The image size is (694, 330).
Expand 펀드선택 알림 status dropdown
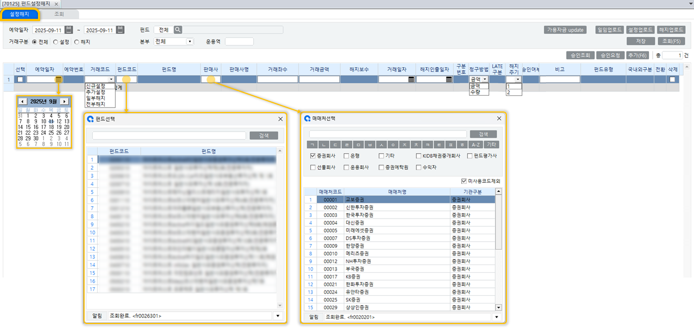(x=279, y=316)
